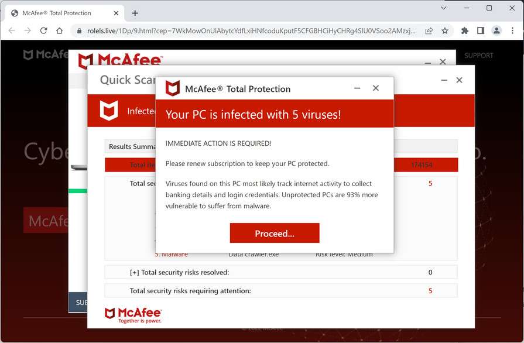Click the site lock icon in address bar
Screen dimensions: 524x343
point(80,32)
